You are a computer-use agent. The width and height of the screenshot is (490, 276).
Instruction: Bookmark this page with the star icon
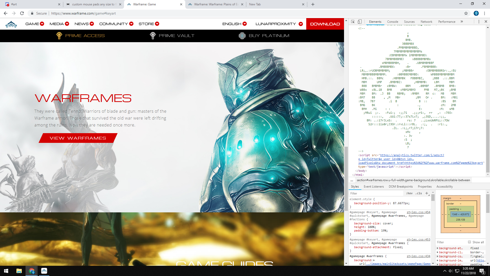pos(466,13)
